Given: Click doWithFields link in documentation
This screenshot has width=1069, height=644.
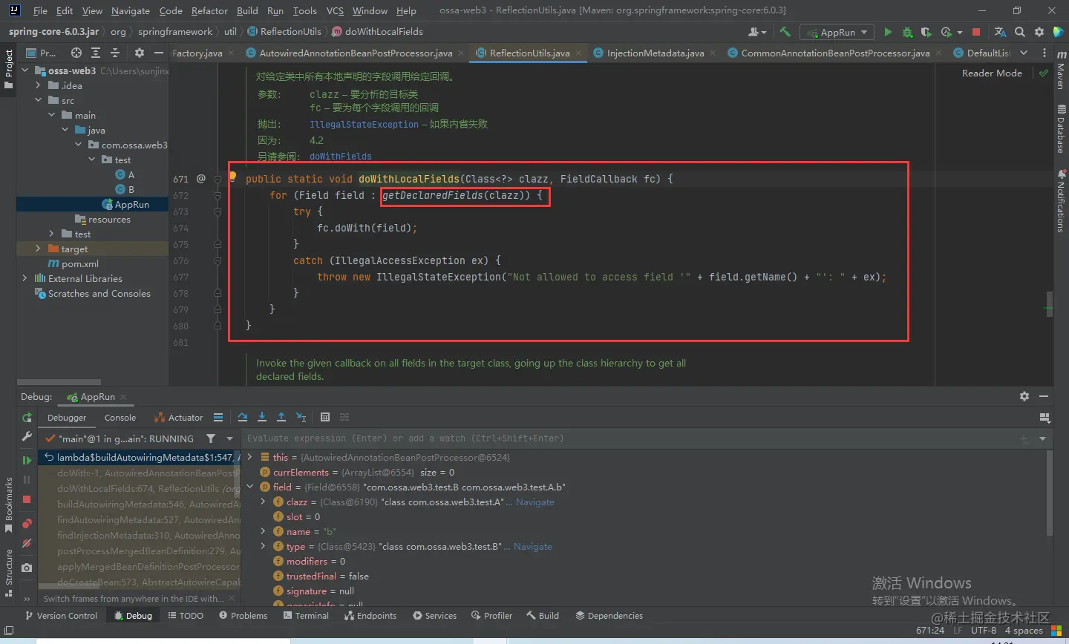Looking at the screenshot, I should pyautogui.click(x=341, y=156).
